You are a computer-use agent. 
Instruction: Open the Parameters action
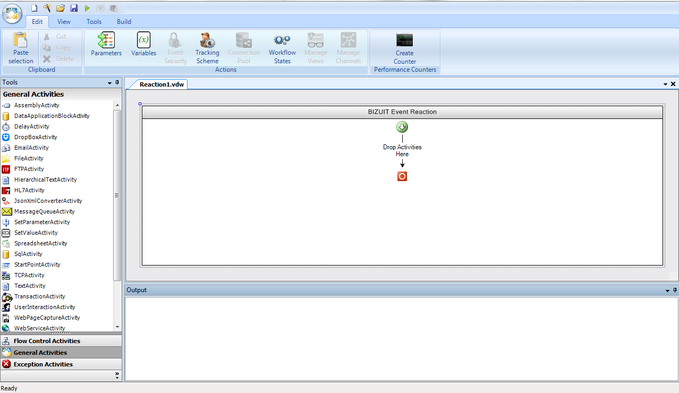click(x=106, y=45)
